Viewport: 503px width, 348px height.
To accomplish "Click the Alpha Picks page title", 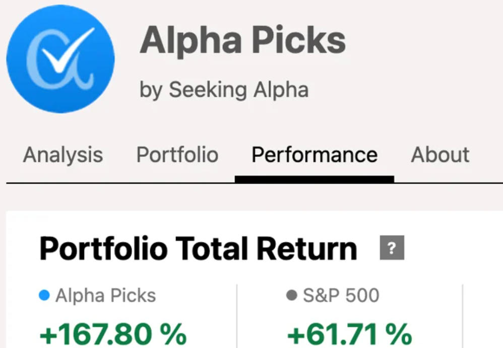I will pos(242,40).
